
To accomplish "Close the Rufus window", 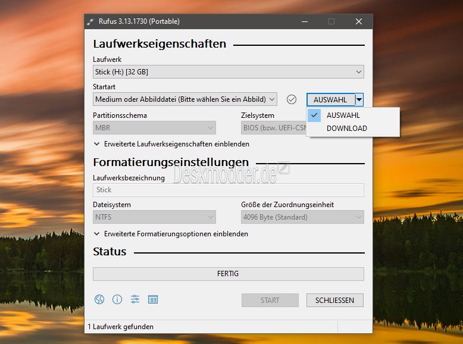I will [359, 21].
